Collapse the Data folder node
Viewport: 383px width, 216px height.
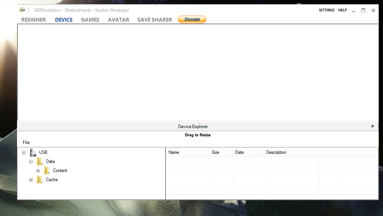tap(31, 161)
